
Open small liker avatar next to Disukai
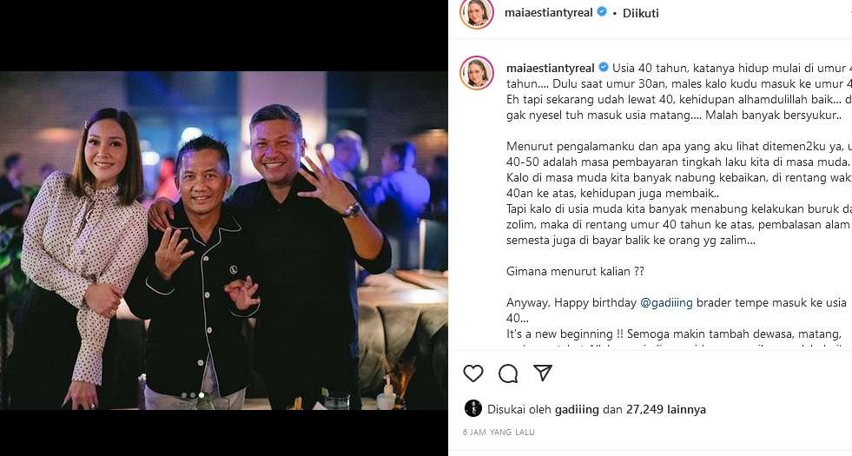click(473, 409)
